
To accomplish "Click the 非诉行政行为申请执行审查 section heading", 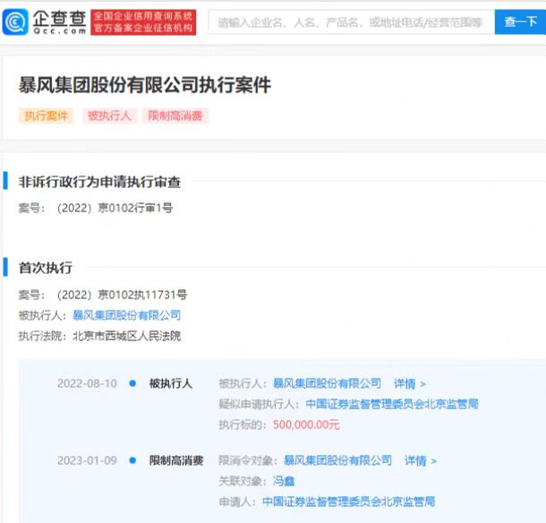I will [x=99, y=182].
